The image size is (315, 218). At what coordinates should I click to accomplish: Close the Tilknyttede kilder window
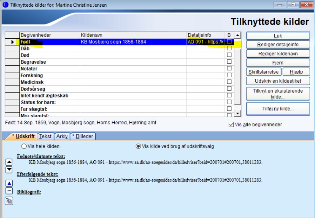click(x=307, y=5)
